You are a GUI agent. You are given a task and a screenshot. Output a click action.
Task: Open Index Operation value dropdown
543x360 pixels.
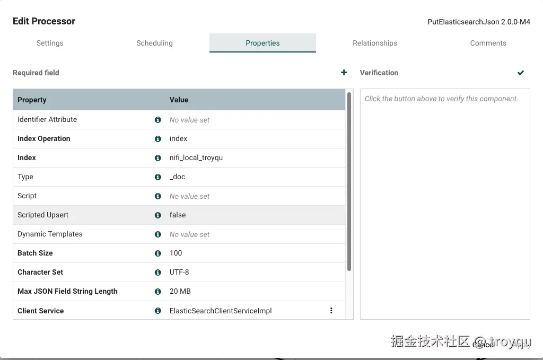pyautogui.click(x=179, y=139)
